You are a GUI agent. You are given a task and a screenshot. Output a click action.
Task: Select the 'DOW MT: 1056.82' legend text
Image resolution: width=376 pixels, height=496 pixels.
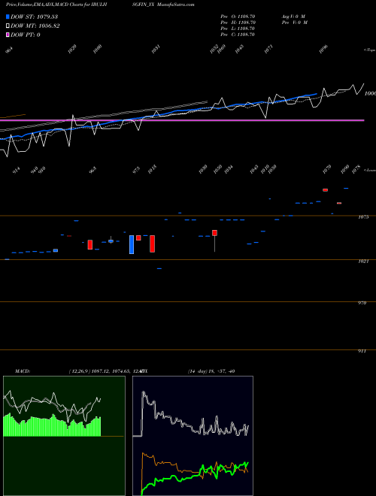[35, 26]
